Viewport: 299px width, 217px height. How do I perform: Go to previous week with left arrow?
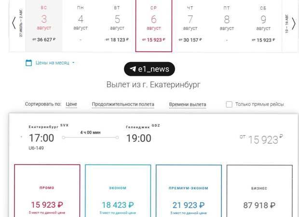[x=14, y=23]
